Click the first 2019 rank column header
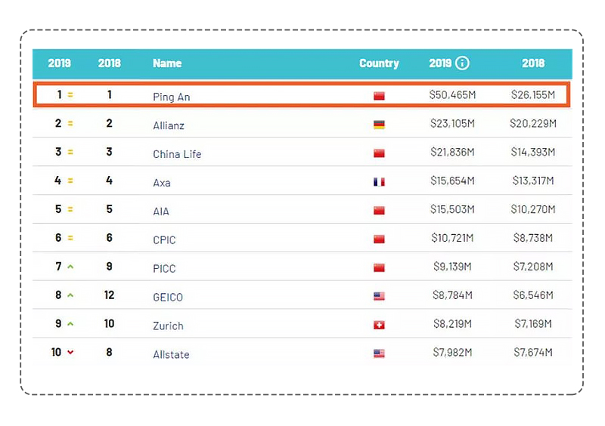The height and width of the screenshot is (426, 605). tap(60, 63)
